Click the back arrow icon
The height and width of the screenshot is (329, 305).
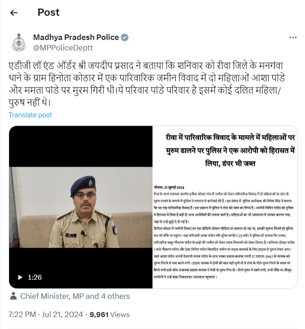(14, 13)
